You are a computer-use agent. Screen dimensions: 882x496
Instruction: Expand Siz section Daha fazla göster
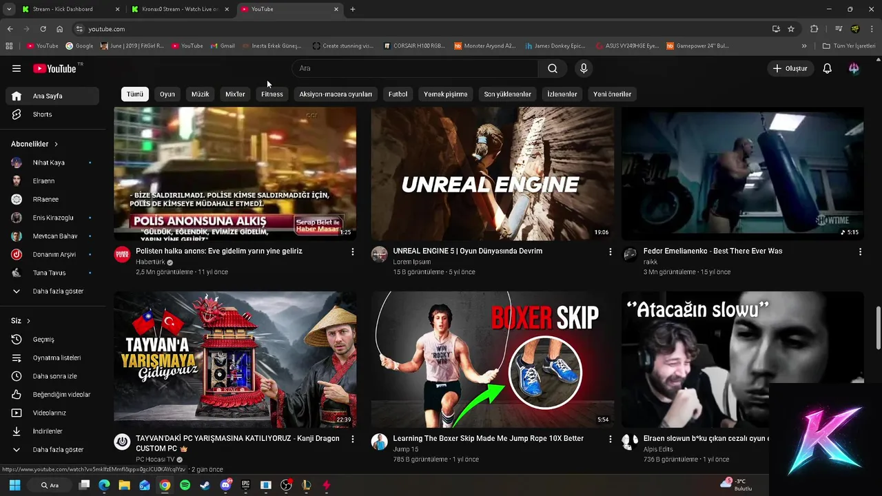click(x=52, y=449)
